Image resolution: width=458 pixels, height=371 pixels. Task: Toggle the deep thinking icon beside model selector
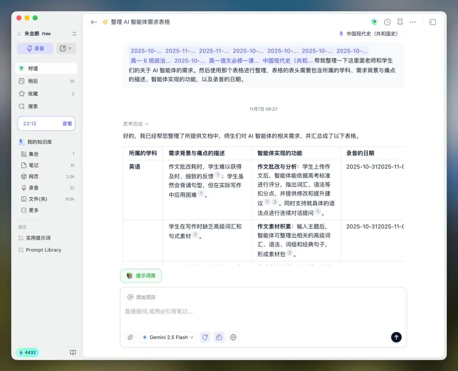(x=205, y=337)
